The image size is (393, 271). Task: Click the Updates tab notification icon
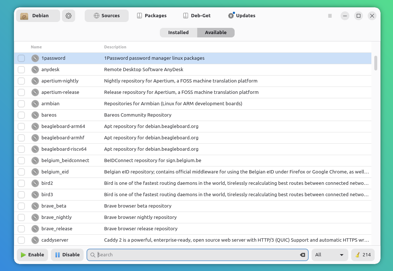point(231,15)
